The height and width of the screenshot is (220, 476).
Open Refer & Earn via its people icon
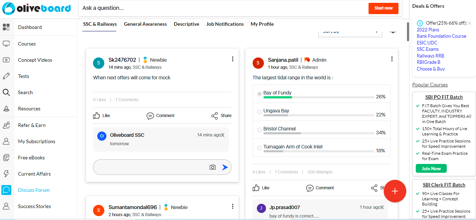(x=6, y=125)
